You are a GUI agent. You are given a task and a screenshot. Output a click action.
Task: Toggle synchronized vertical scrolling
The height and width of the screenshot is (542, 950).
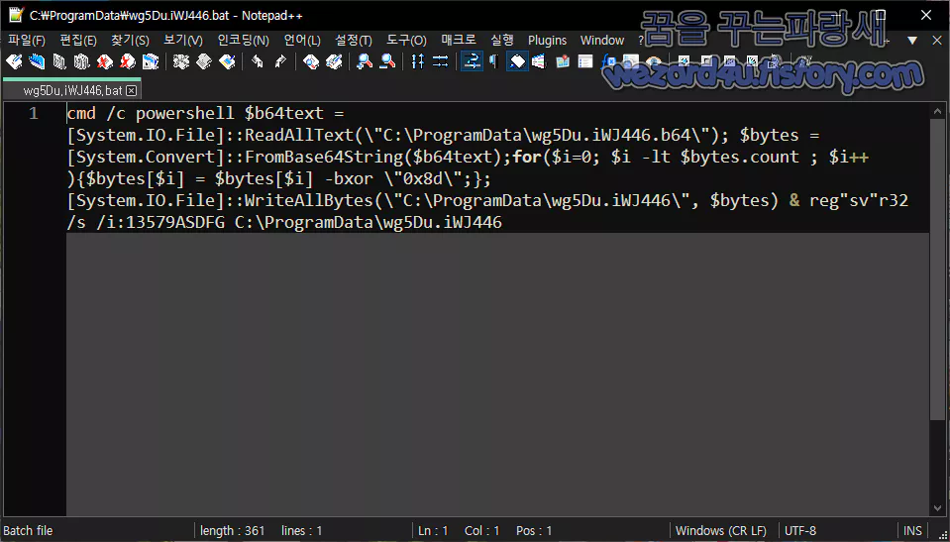click(x=418, y=61)
